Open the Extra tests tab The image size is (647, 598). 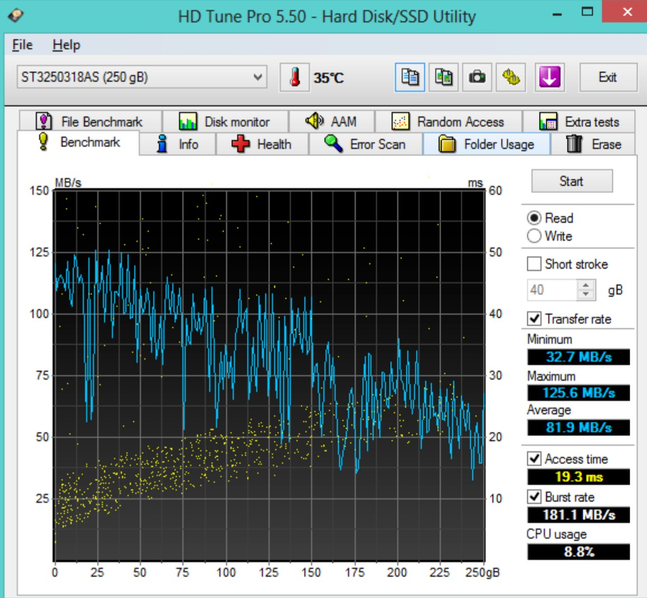pos(579,122)
